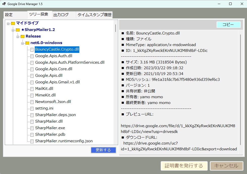Maximize the Google Drive Manager window

pyautogui.click(x=230, y=4)
